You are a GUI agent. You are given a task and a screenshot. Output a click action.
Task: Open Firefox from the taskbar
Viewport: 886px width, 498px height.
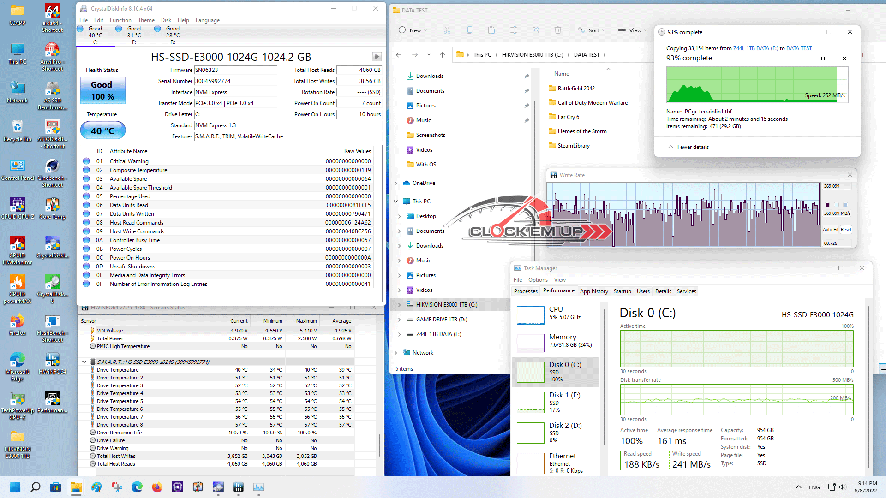click(157, 487)
